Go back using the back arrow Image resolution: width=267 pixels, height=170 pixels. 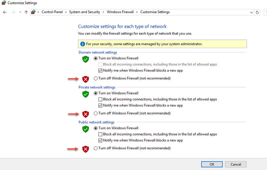5,12
